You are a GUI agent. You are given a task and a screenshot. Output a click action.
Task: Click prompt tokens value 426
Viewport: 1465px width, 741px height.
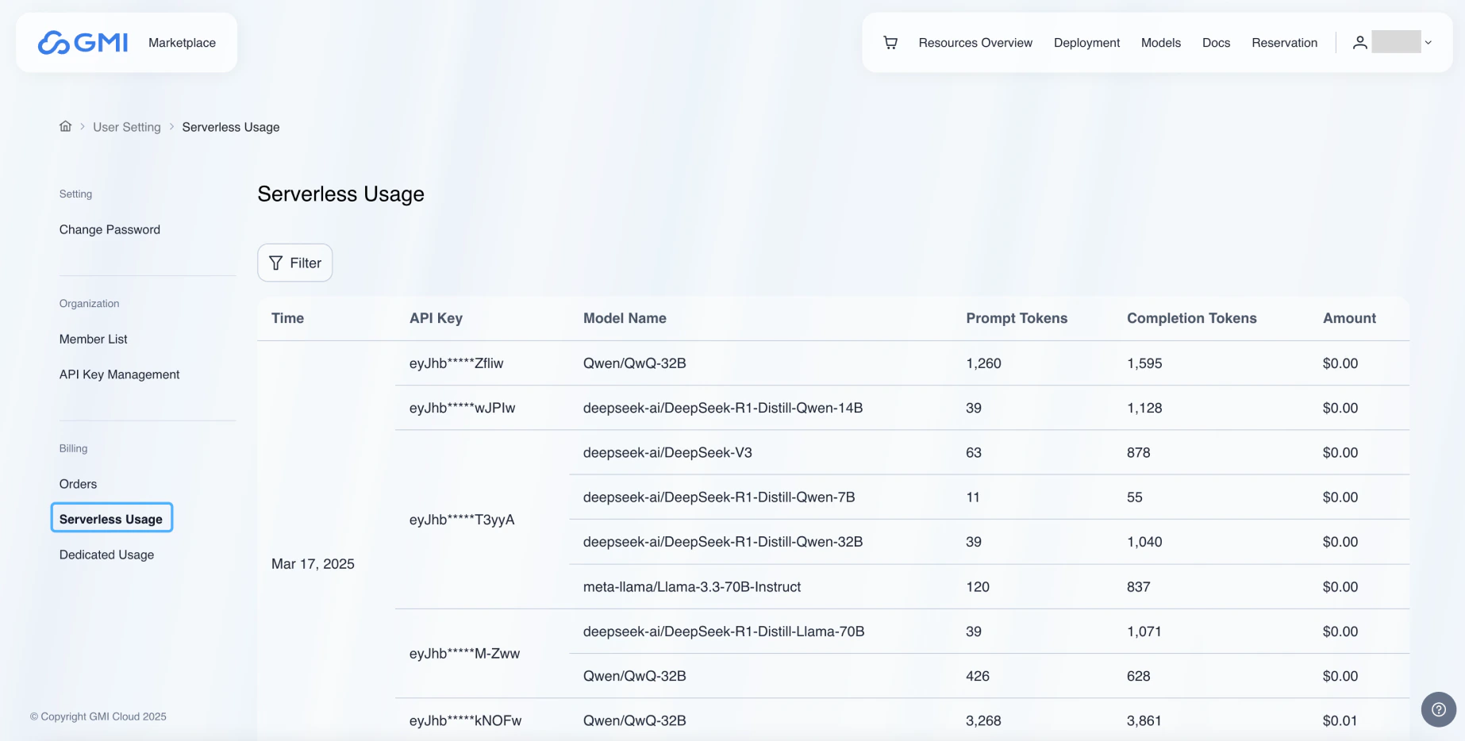[978, 676]
